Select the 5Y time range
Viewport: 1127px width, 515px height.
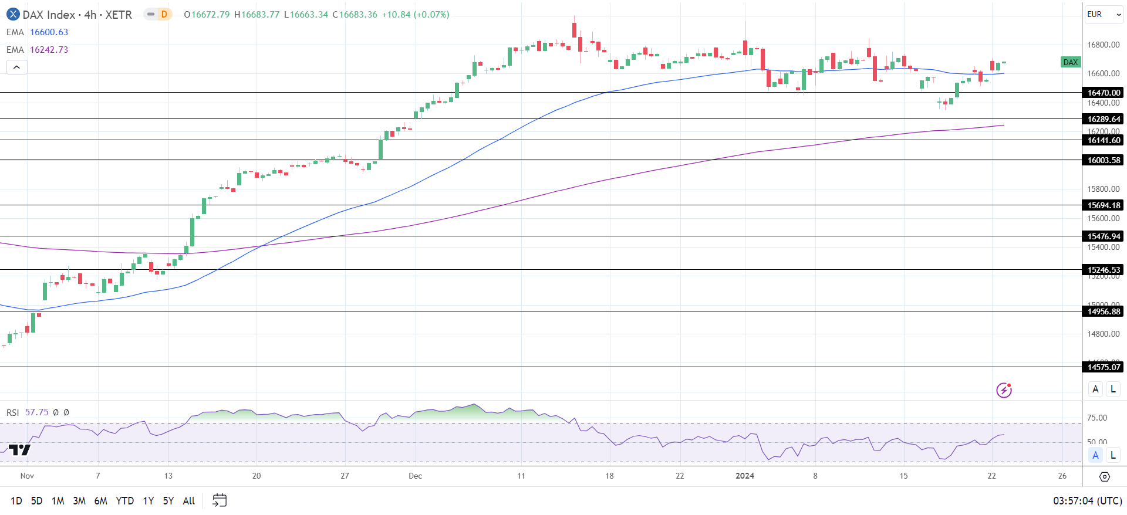(168, 501)
